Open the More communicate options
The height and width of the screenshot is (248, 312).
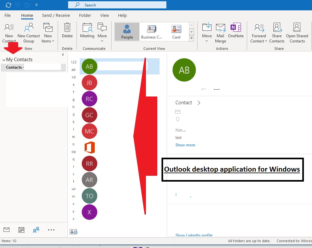[x=102, y=33]
